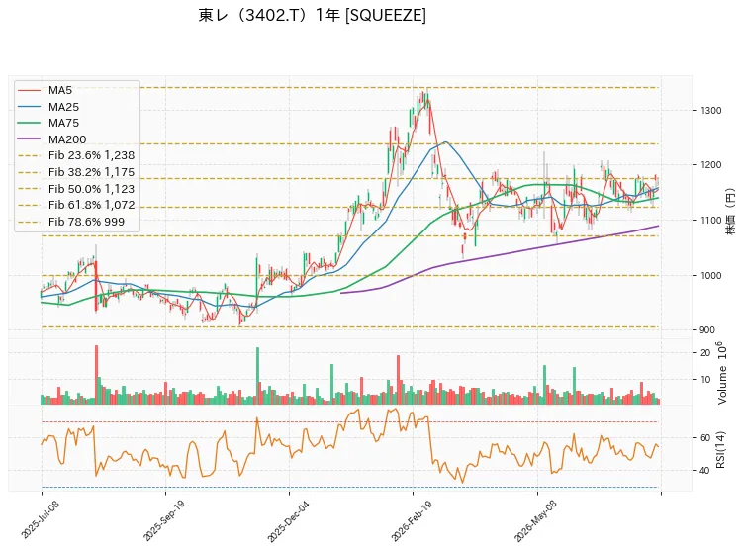The image size is (744, 552).
Task: Click the 1300 price axis tick
Action: coord(711,110)
